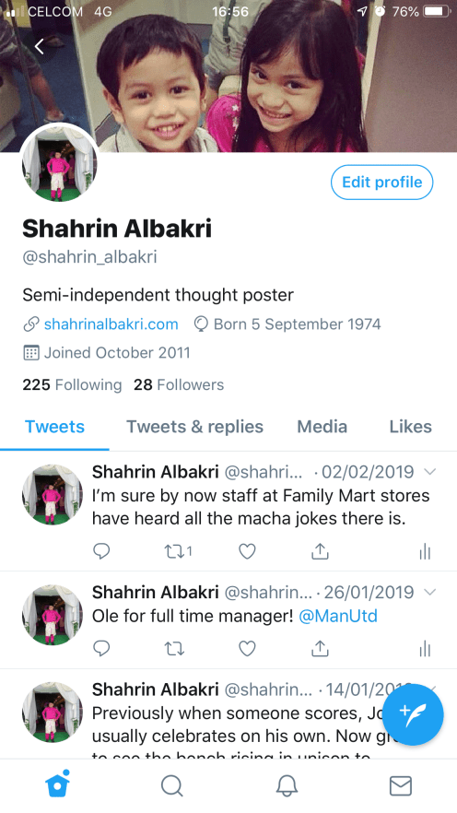457x813 pixels.
Task: Expand options chevron on 02/02/2019 tweet
Action: (430, 472)
